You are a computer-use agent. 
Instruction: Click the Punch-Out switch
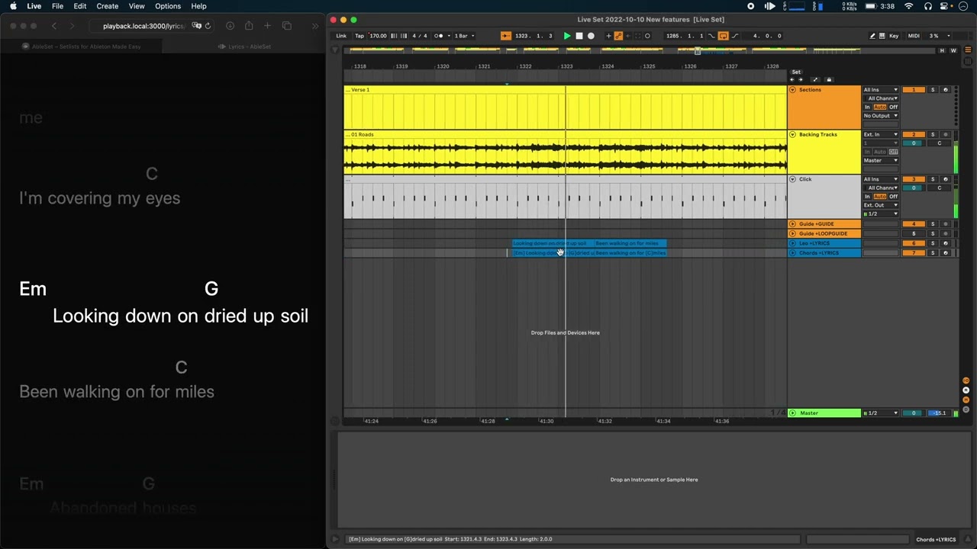tap(734, 36)
